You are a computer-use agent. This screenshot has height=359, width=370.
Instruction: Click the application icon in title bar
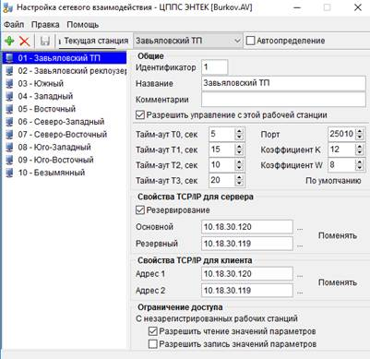coord(7,7)
